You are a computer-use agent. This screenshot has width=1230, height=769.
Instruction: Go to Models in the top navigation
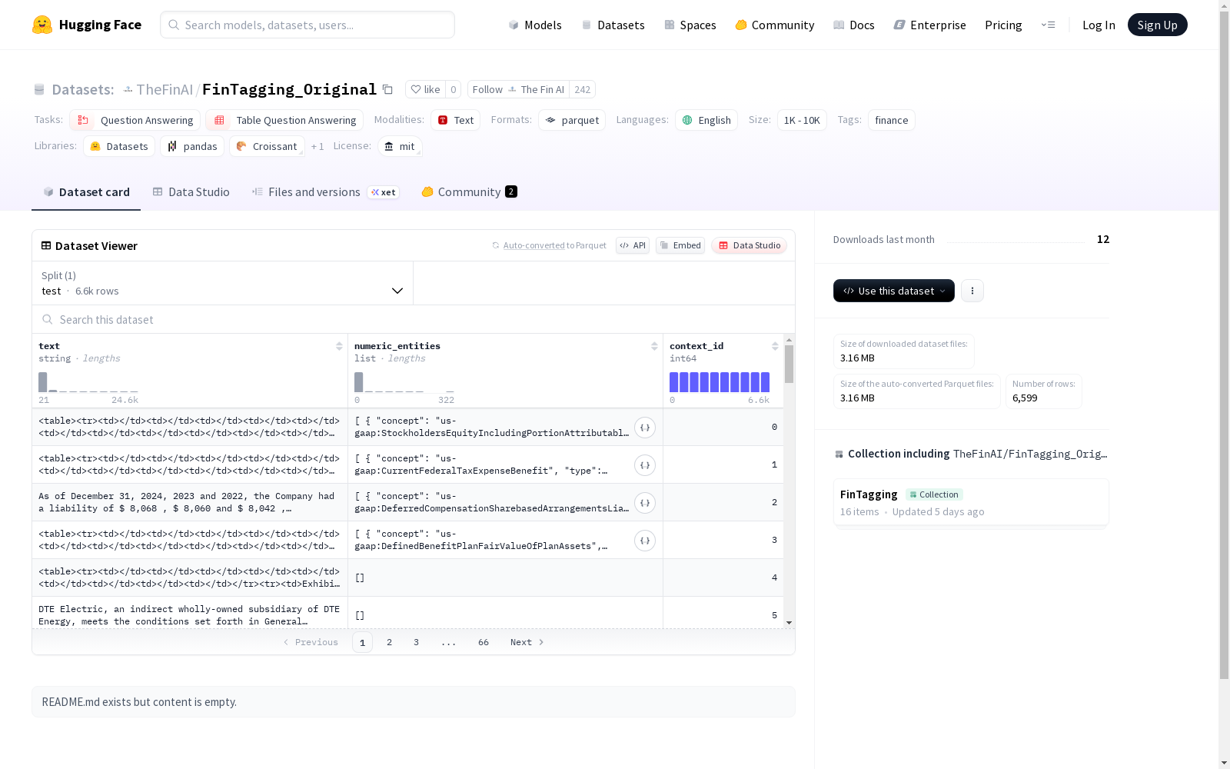coord(535,25)
